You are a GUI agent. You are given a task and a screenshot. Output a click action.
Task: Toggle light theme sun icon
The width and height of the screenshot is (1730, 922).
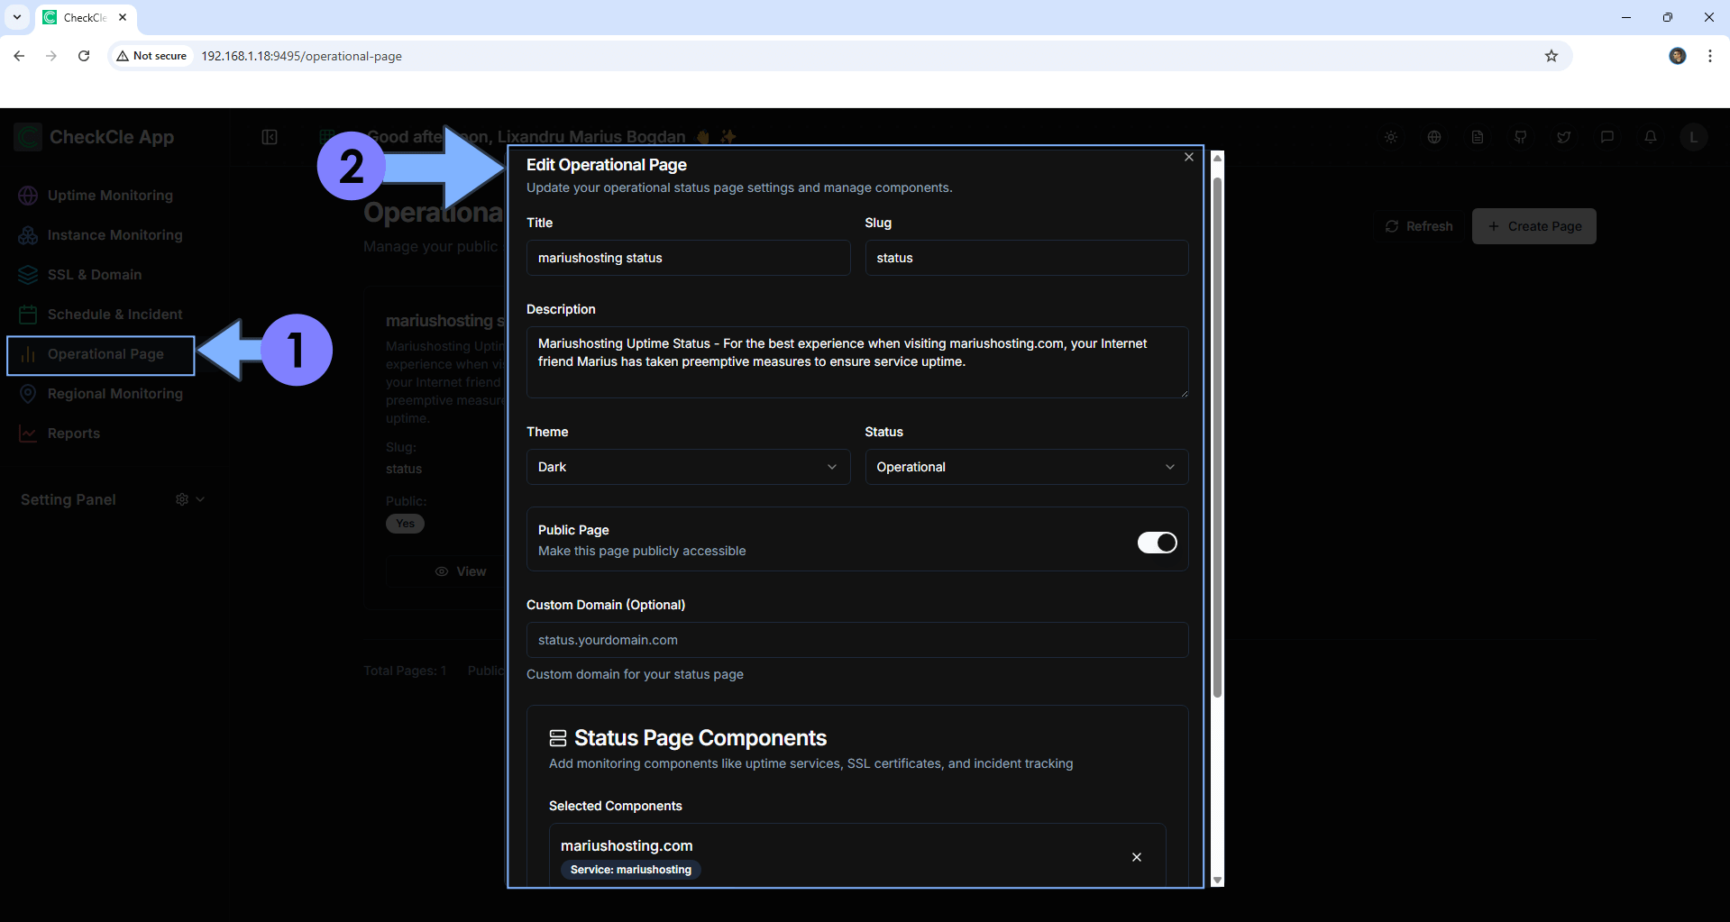click(x=1391, y=137)
